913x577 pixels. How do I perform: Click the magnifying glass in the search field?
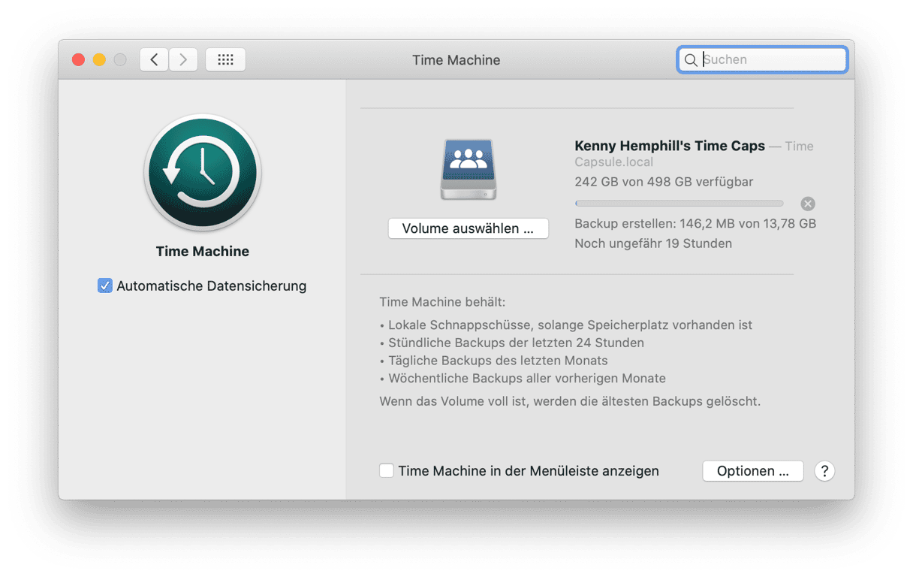(x=690, y=60)
